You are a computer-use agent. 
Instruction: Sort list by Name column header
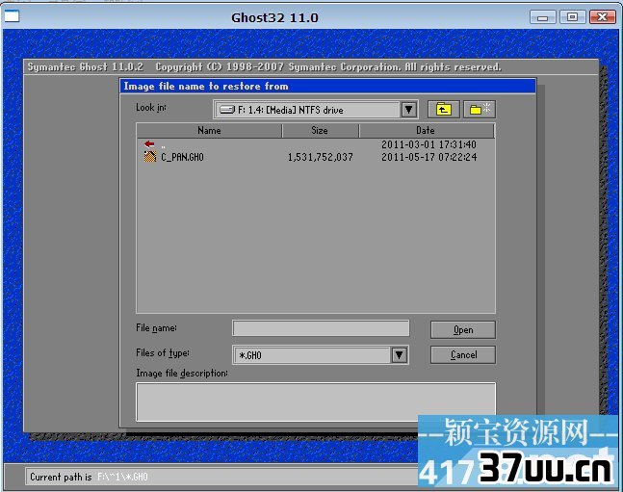209,130
